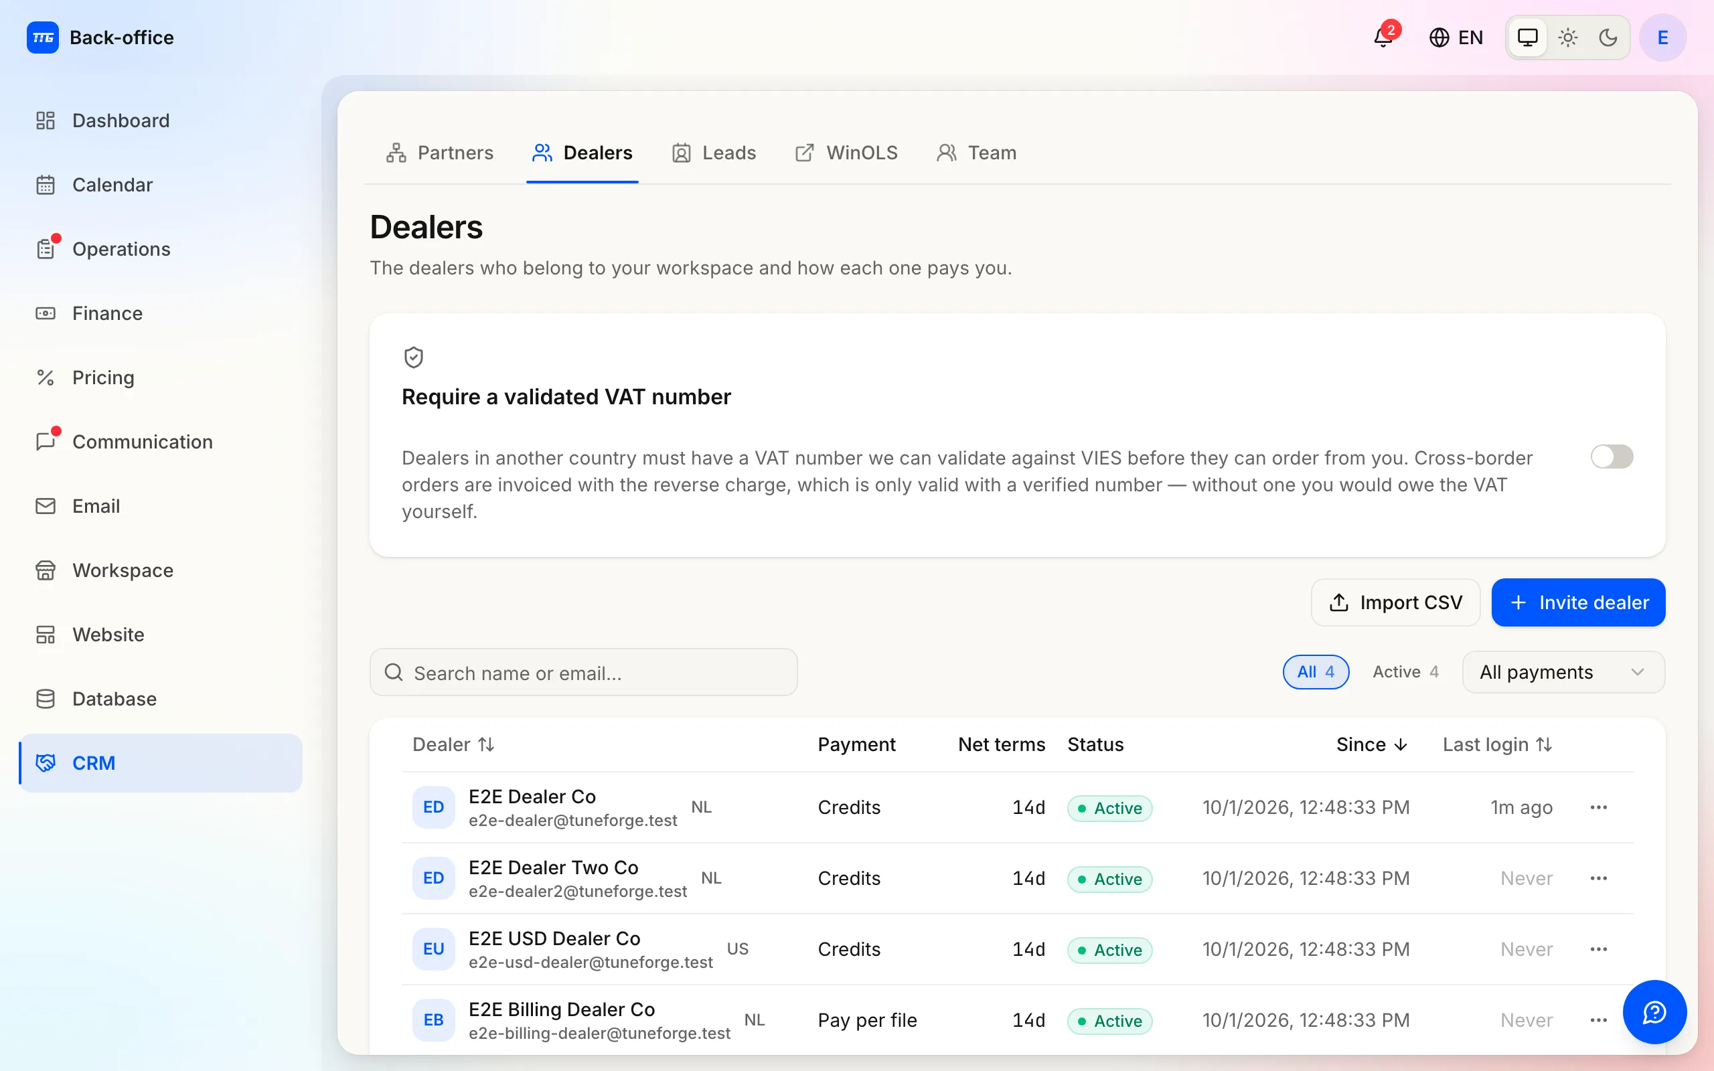Open Workspace in sidebar
This screenshot has height=1071, width=1714.
pyautogui.click(x=161, y=570)
